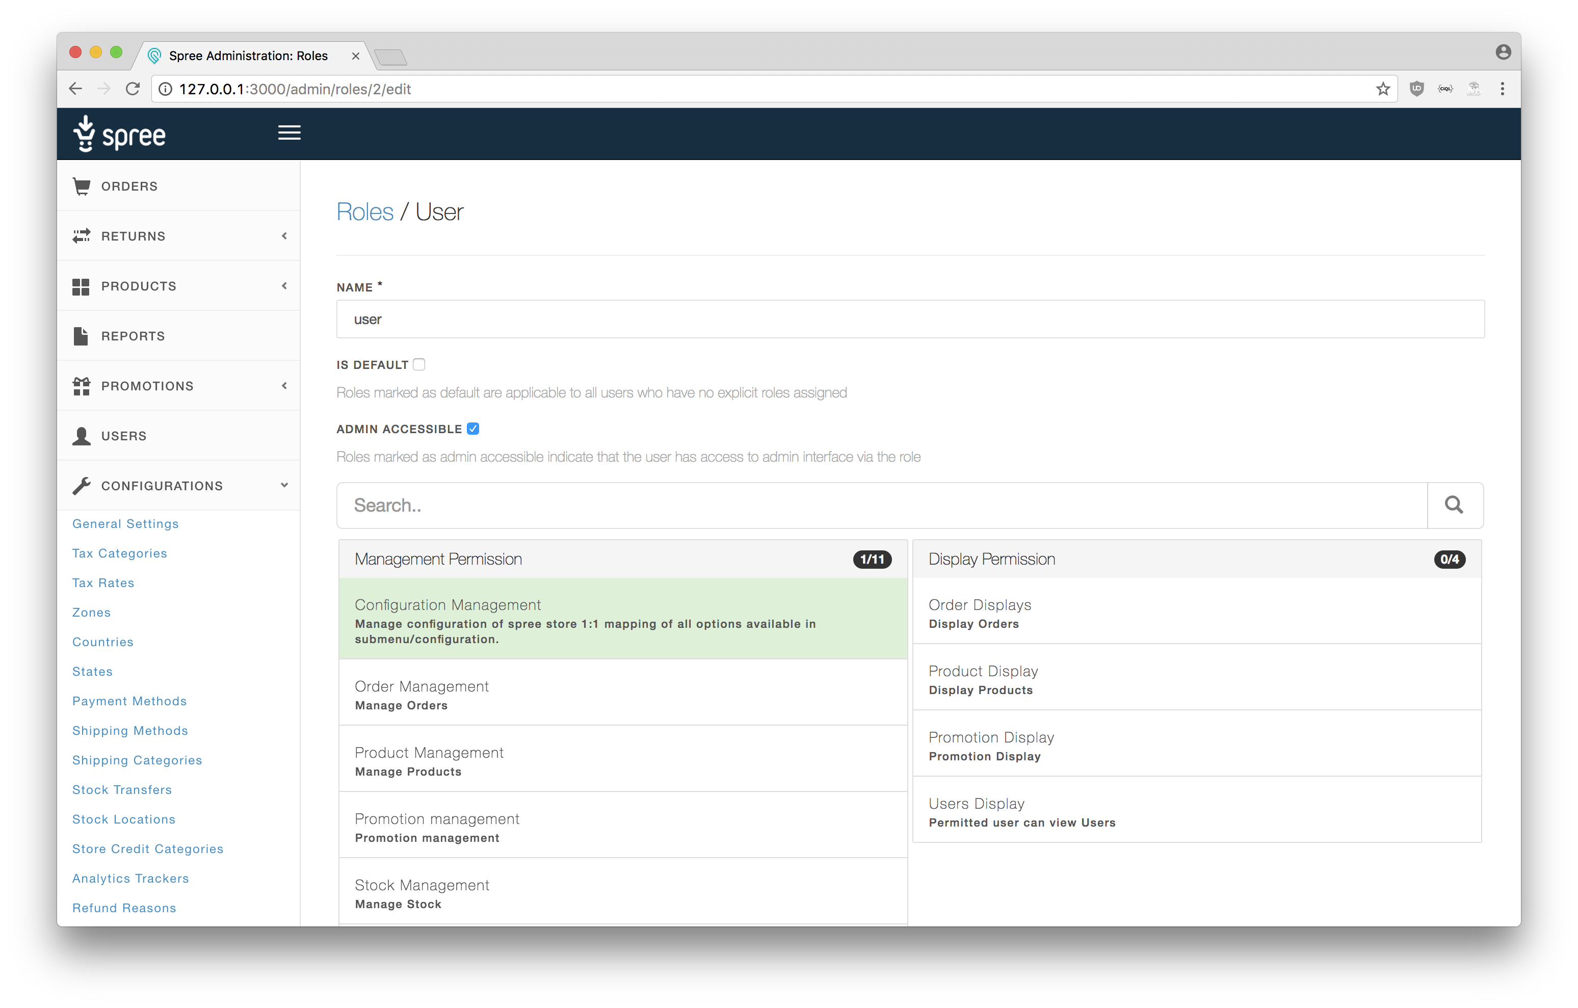Open Orders in sidebar
This screenshot has height=1008, width=1578.
pos(178,186)
